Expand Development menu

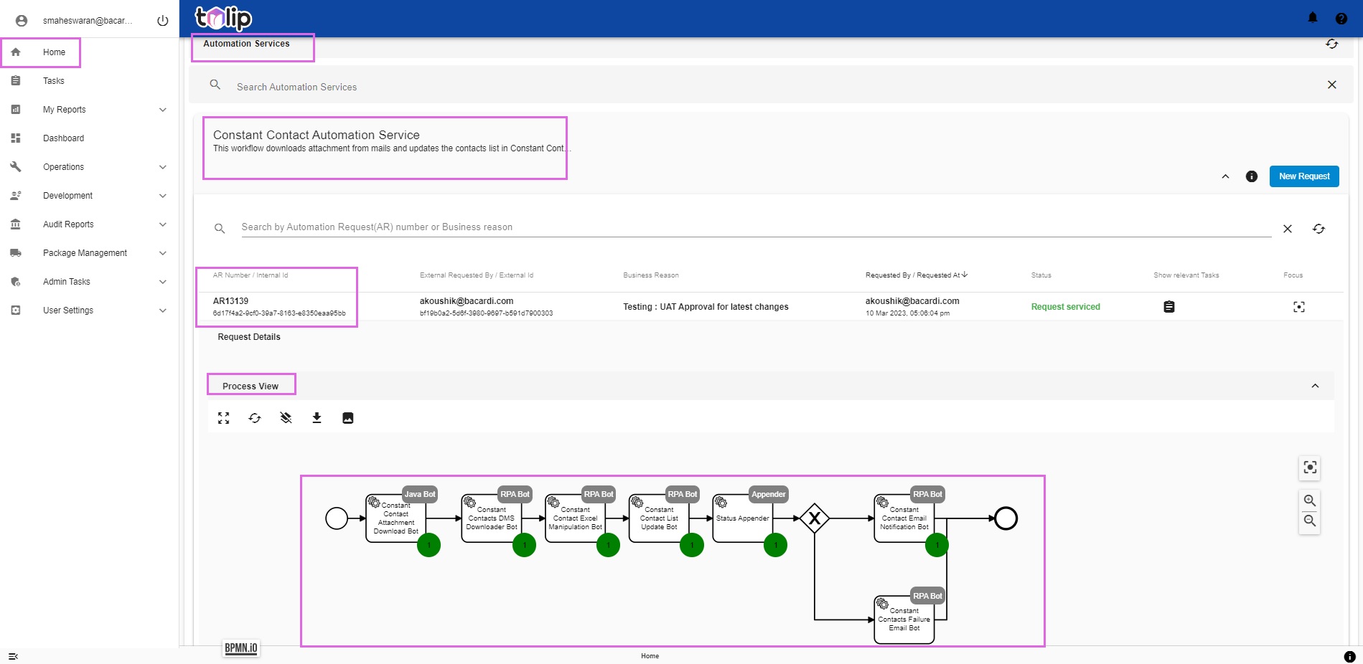89,196
